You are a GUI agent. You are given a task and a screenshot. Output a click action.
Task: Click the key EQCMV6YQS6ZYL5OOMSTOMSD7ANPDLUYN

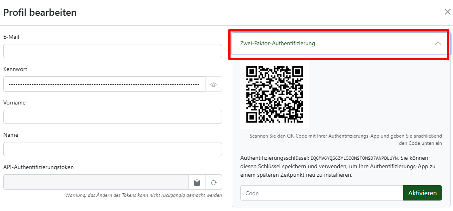click(354, 158)
